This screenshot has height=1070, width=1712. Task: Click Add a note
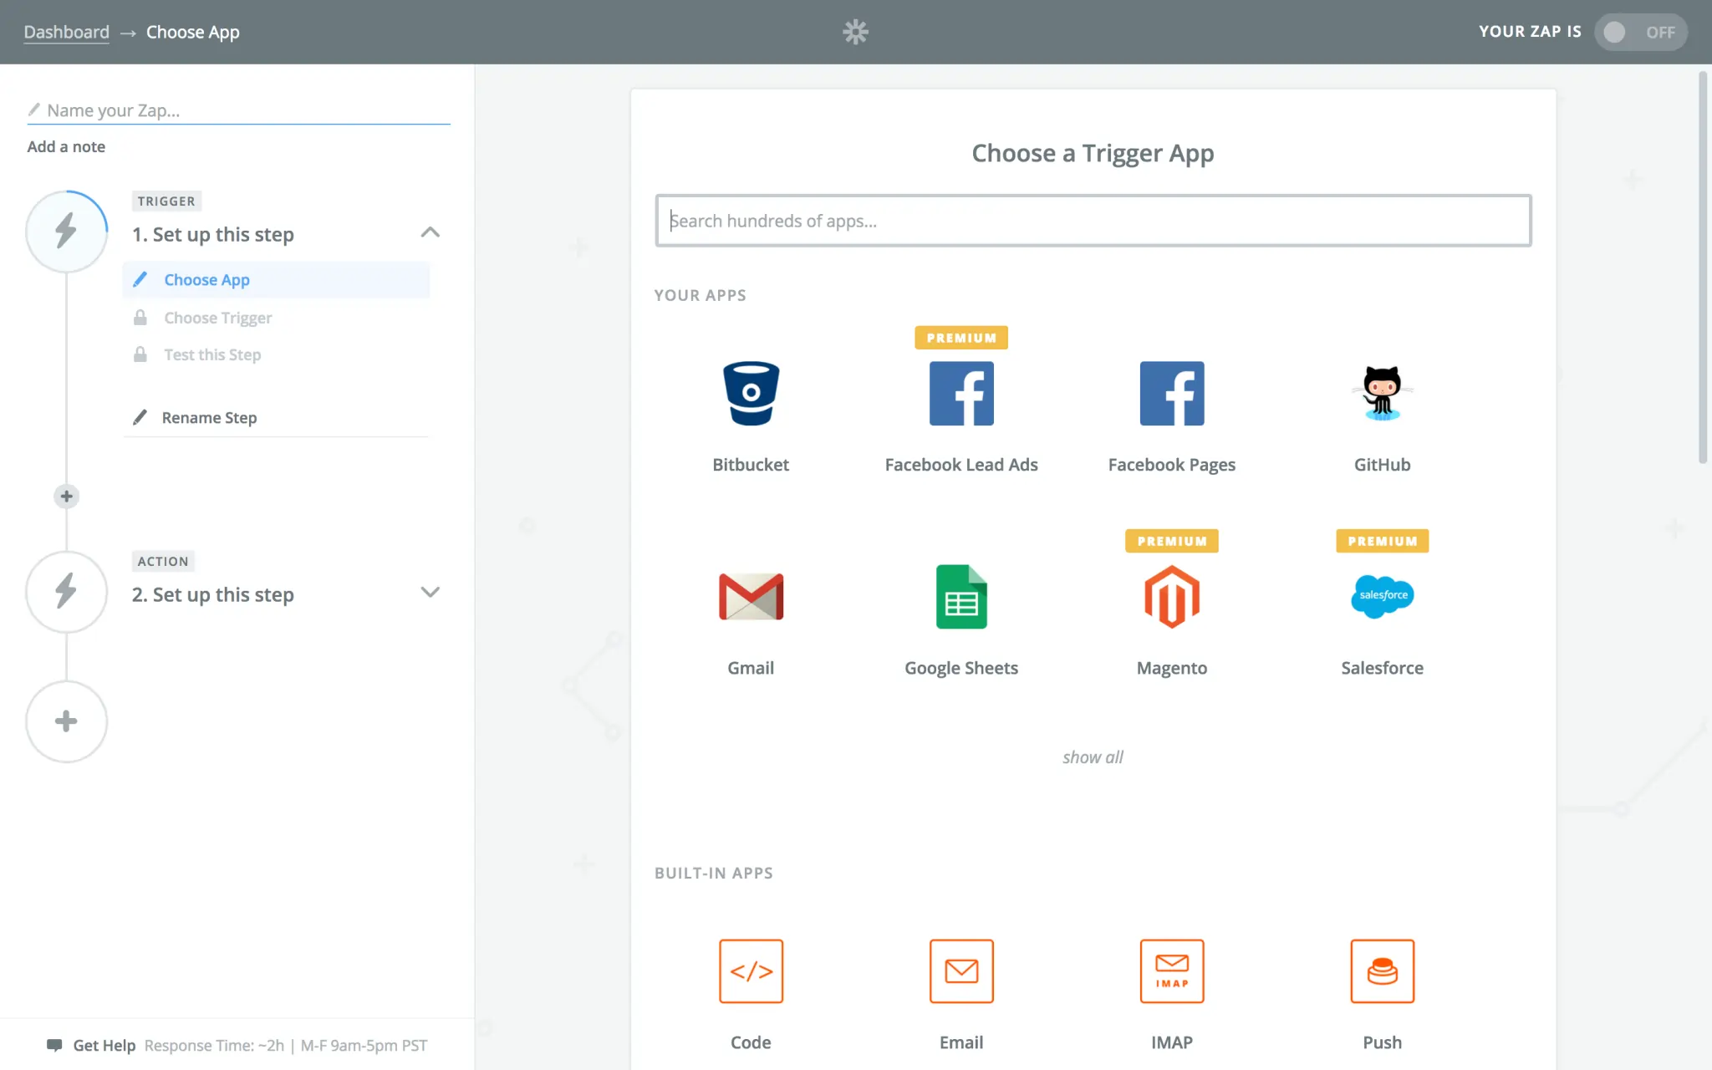pyautogui.click(x=66, y=146)
